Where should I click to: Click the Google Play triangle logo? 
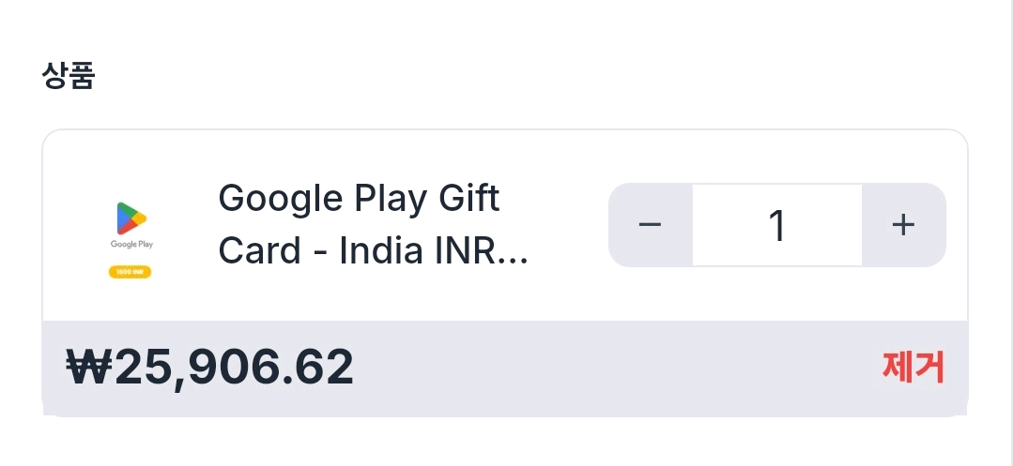(x=131, y=218)
